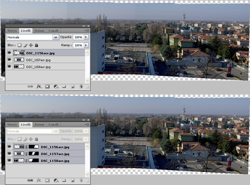Add layer mask in upper panel footer

47,86
